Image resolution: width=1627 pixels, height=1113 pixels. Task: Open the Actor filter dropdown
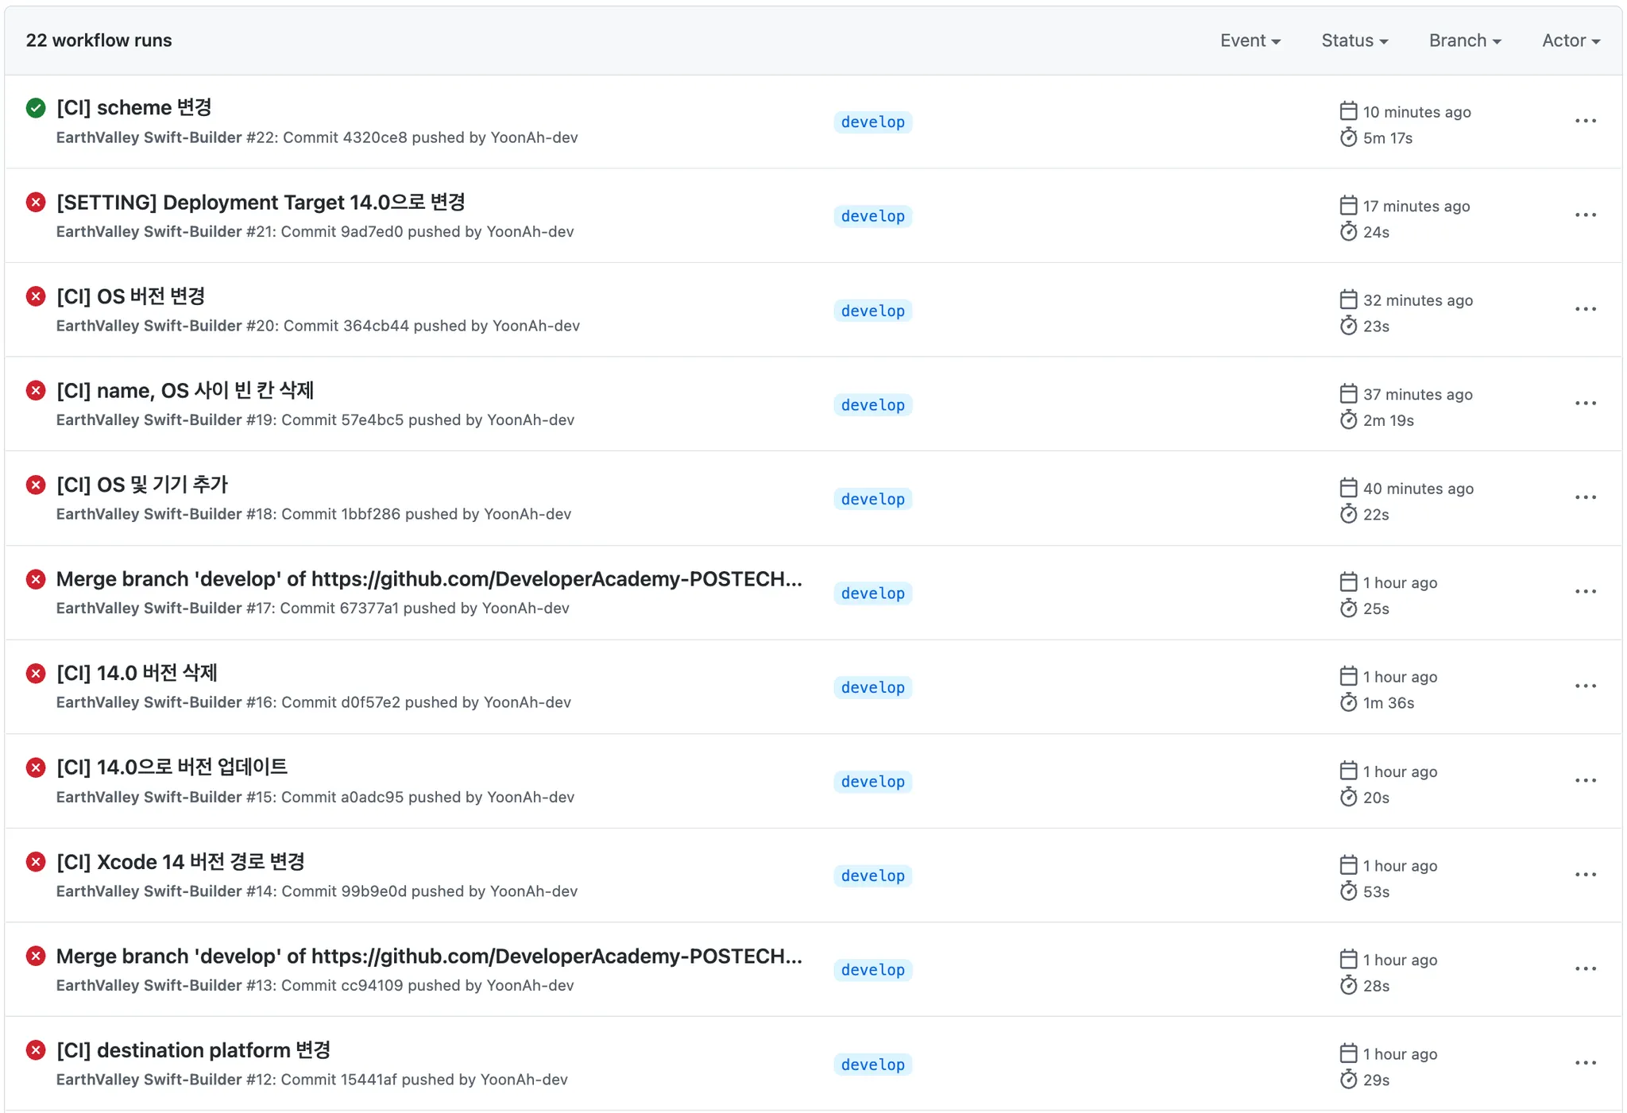coord(1570,41)
